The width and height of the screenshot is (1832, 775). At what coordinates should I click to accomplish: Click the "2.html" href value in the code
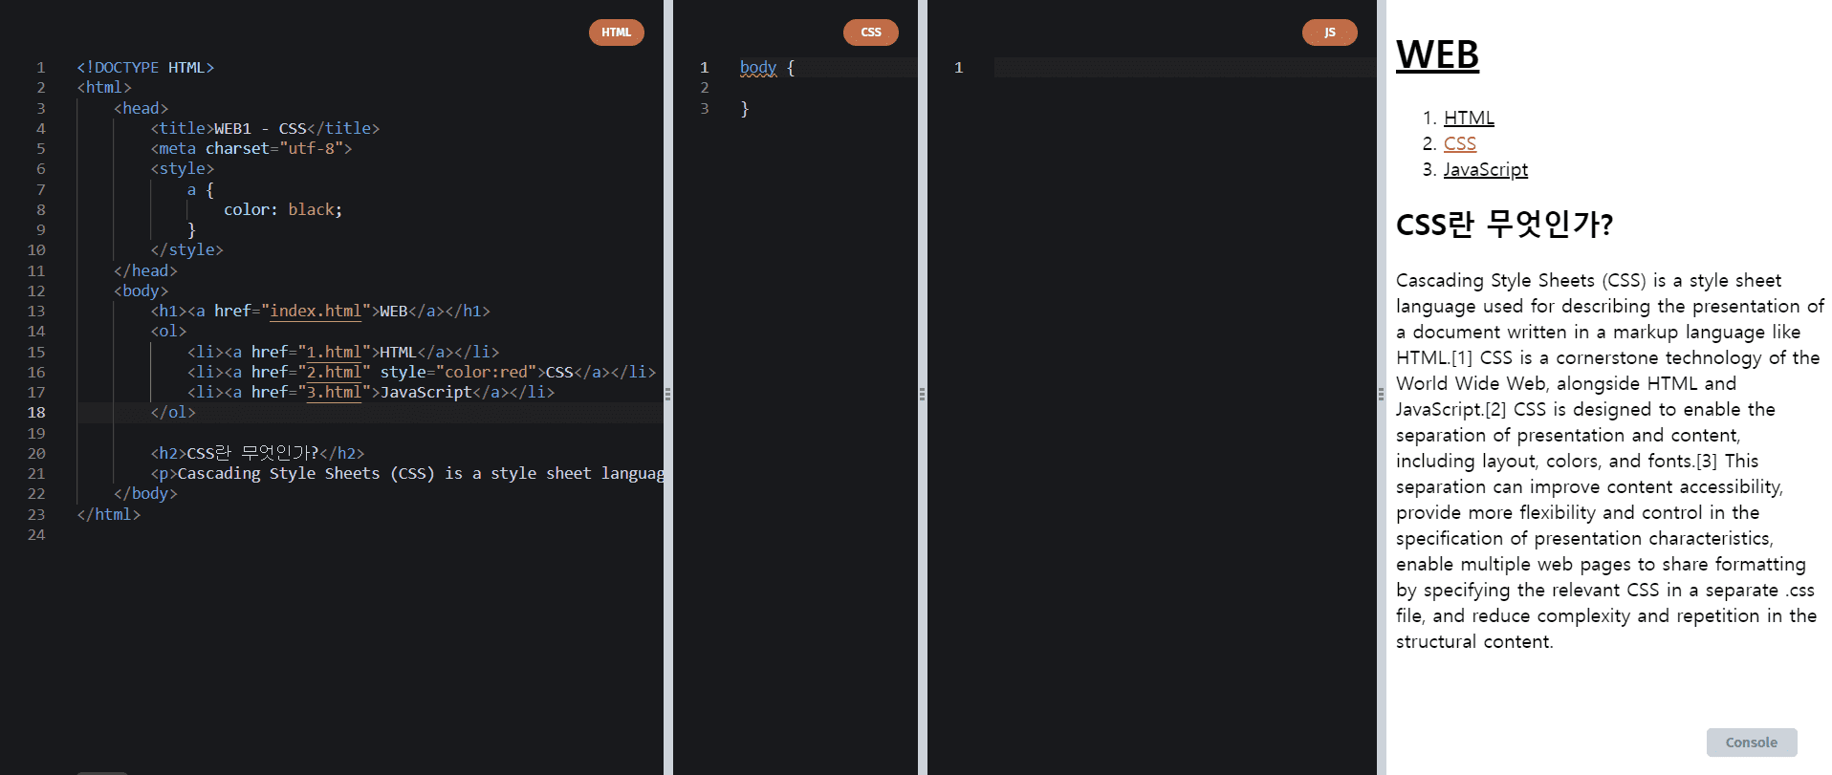click(334, 373)
